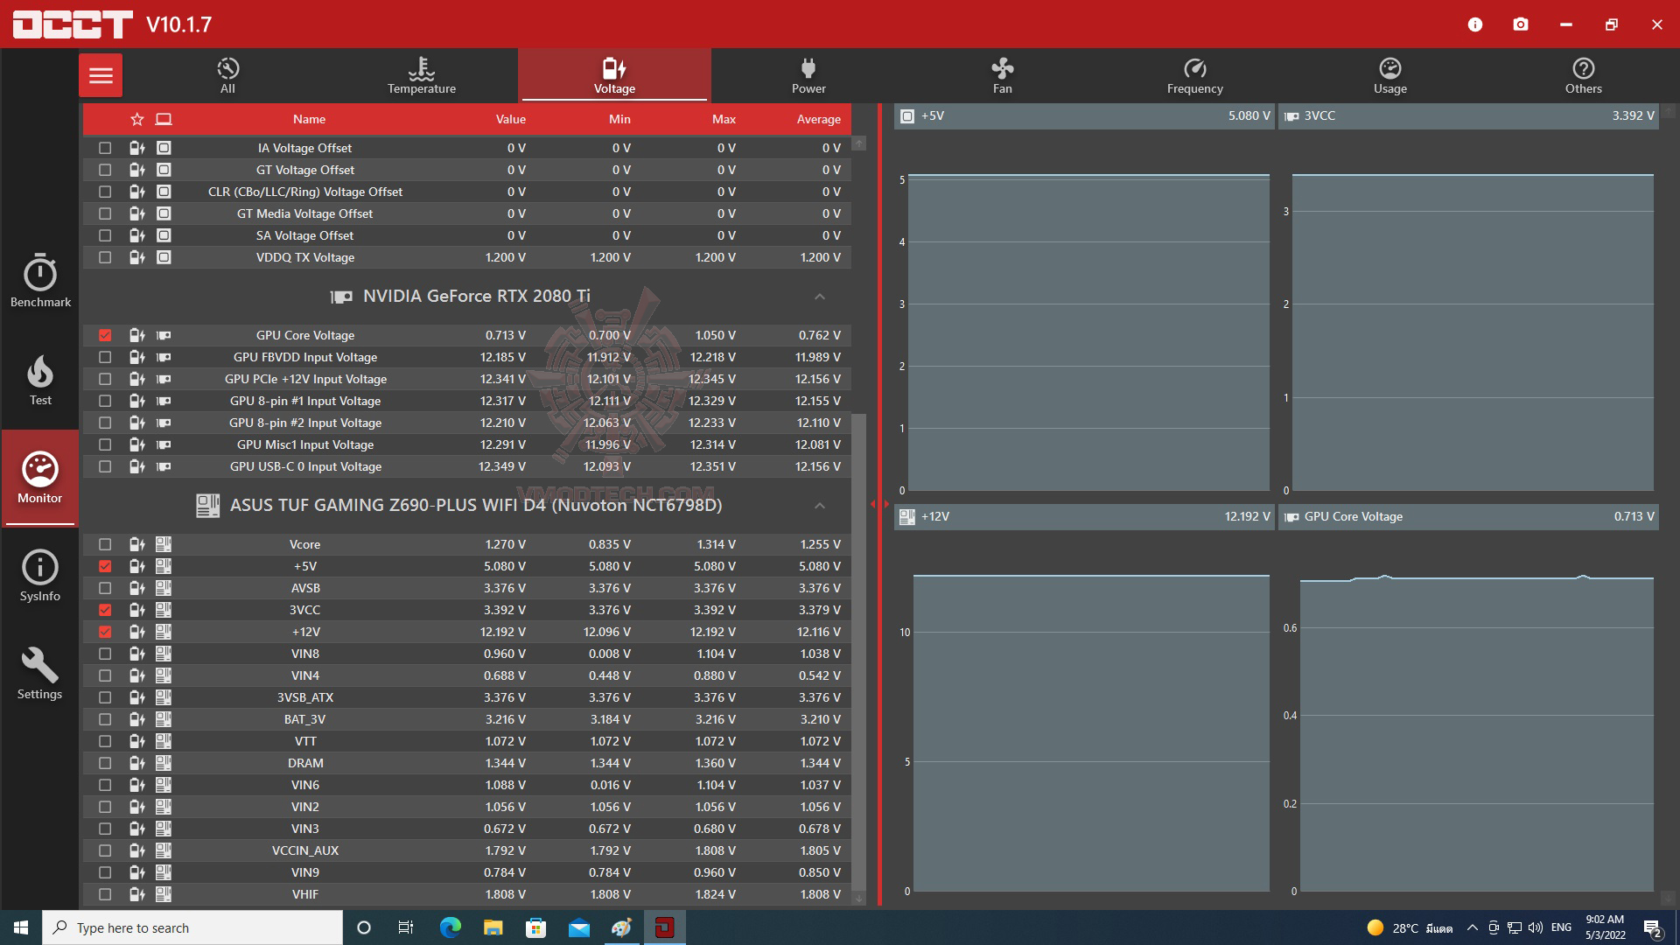Toggle the red panel splitter arrows
Viewport: 1680px width, 945px height.
879,504
